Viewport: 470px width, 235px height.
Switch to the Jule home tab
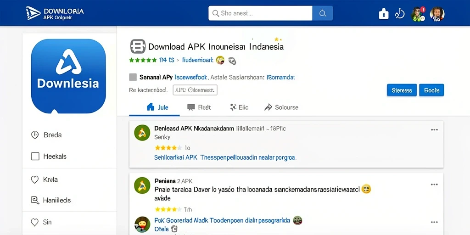pos(158,107)
